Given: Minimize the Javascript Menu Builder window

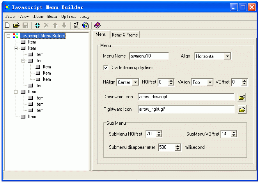Looking at the screenshot, I should (x=234, y=7).
